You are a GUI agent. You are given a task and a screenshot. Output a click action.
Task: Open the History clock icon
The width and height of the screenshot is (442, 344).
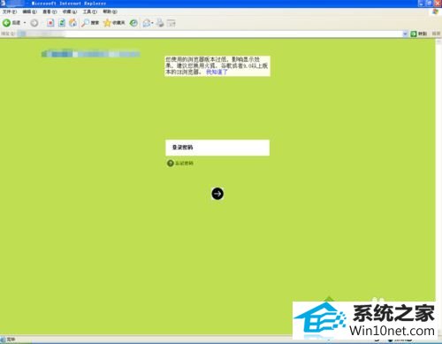(x=133, y=23)
